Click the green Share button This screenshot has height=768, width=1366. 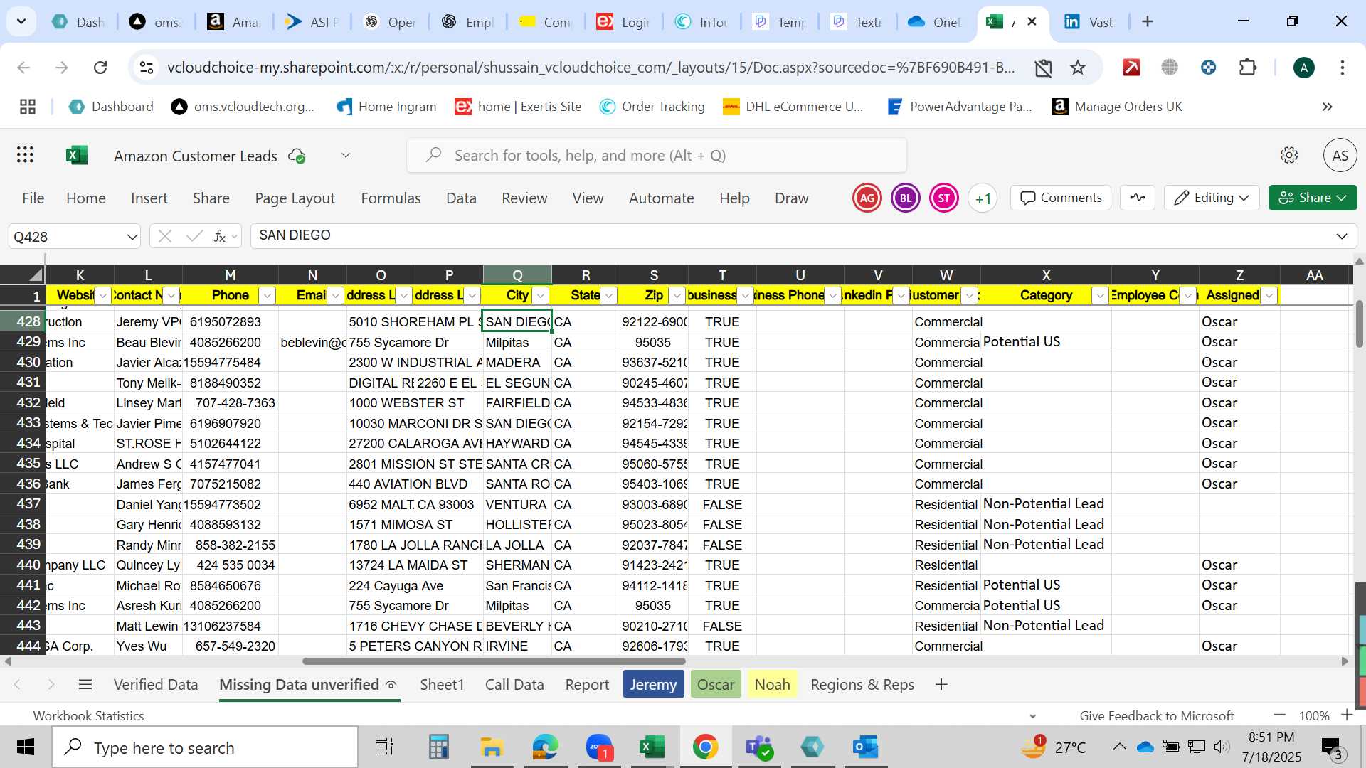tap(1313, 198)
